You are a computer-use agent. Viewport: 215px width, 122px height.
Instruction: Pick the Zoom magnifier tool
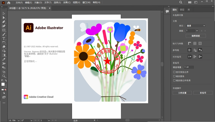tap(4, 76)
